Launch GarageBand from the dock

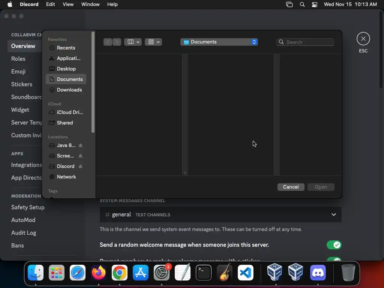[225, 273]
